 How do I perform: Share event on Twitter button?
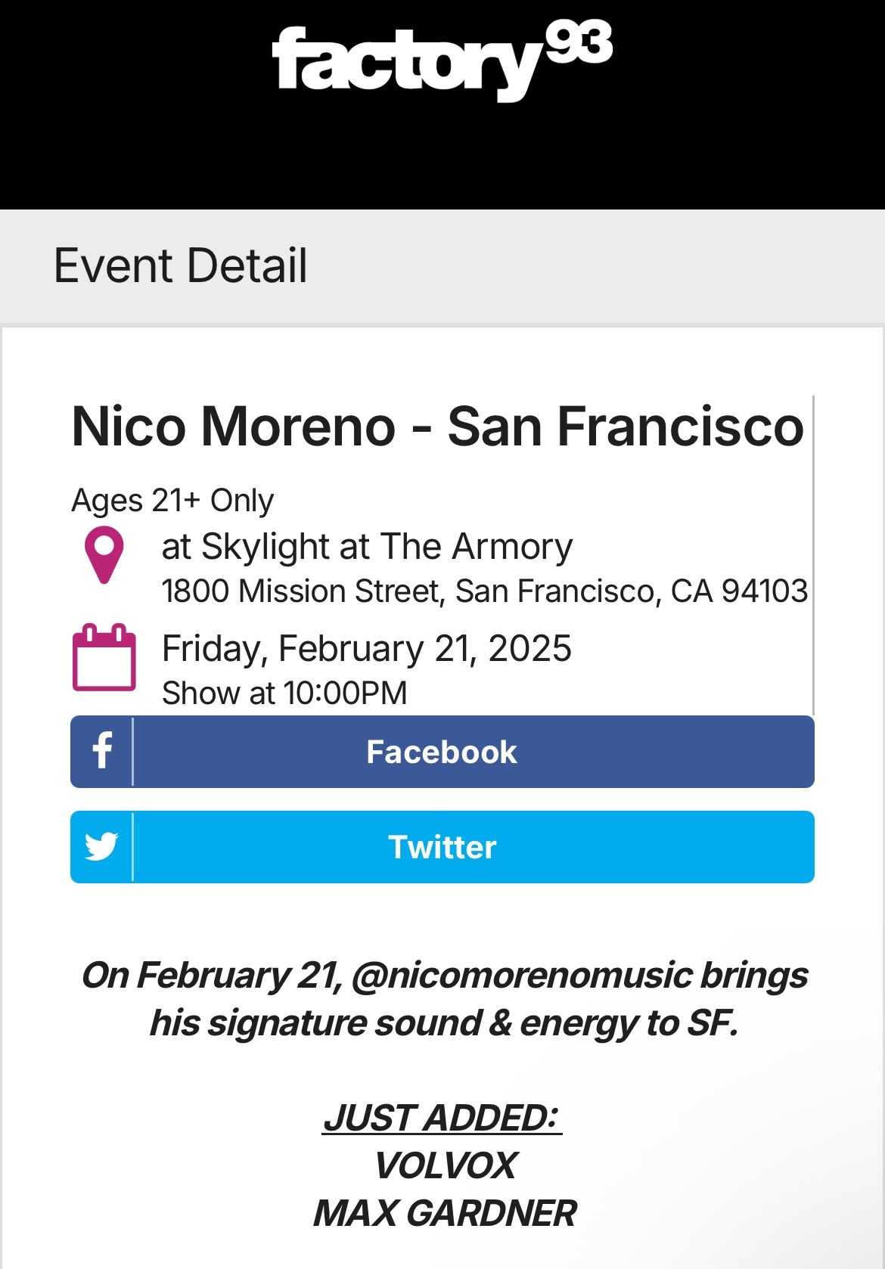tap(442, 847)
